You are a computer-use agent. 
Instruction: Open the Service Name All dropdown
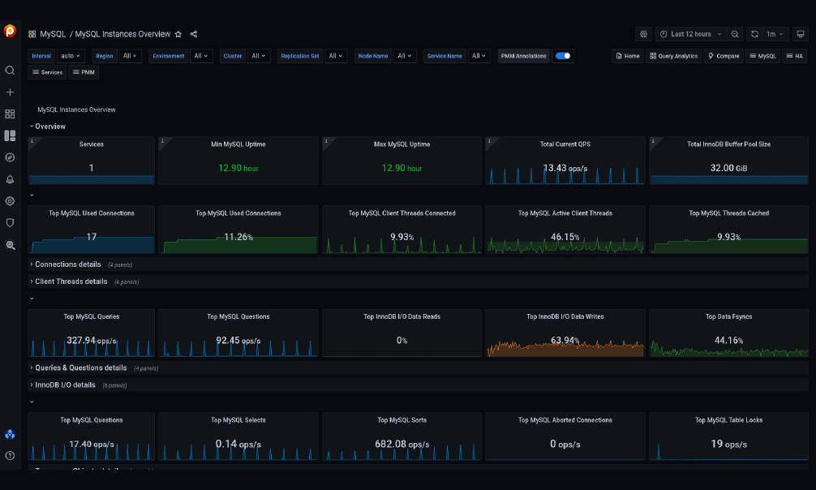point(479,56)
